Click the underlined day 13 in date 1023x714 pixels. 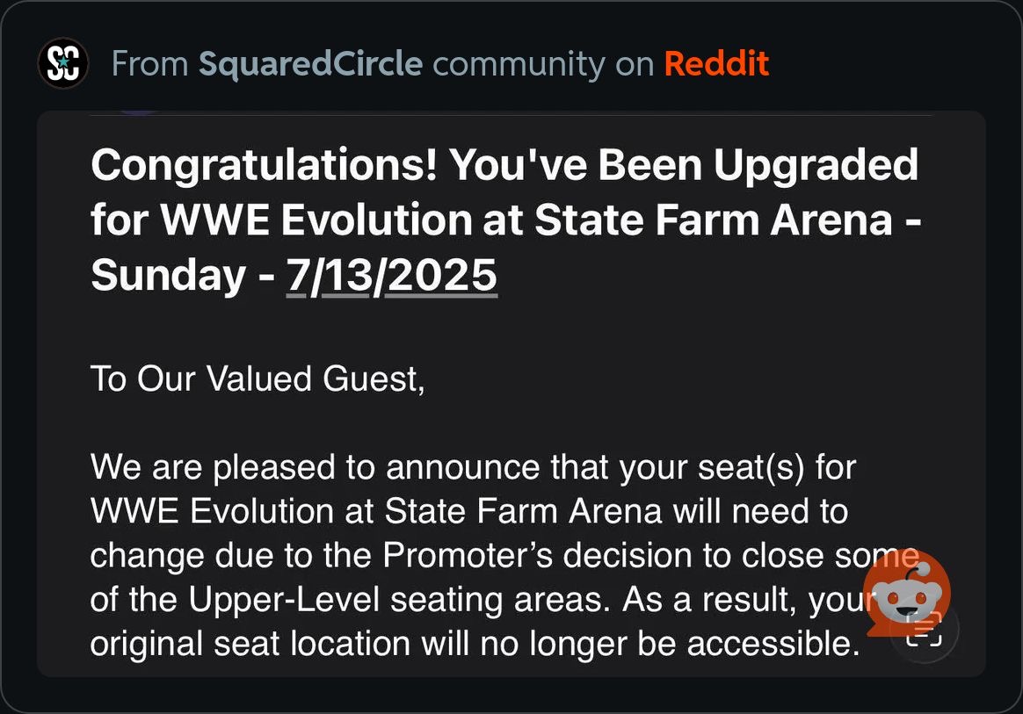(346, 275)
